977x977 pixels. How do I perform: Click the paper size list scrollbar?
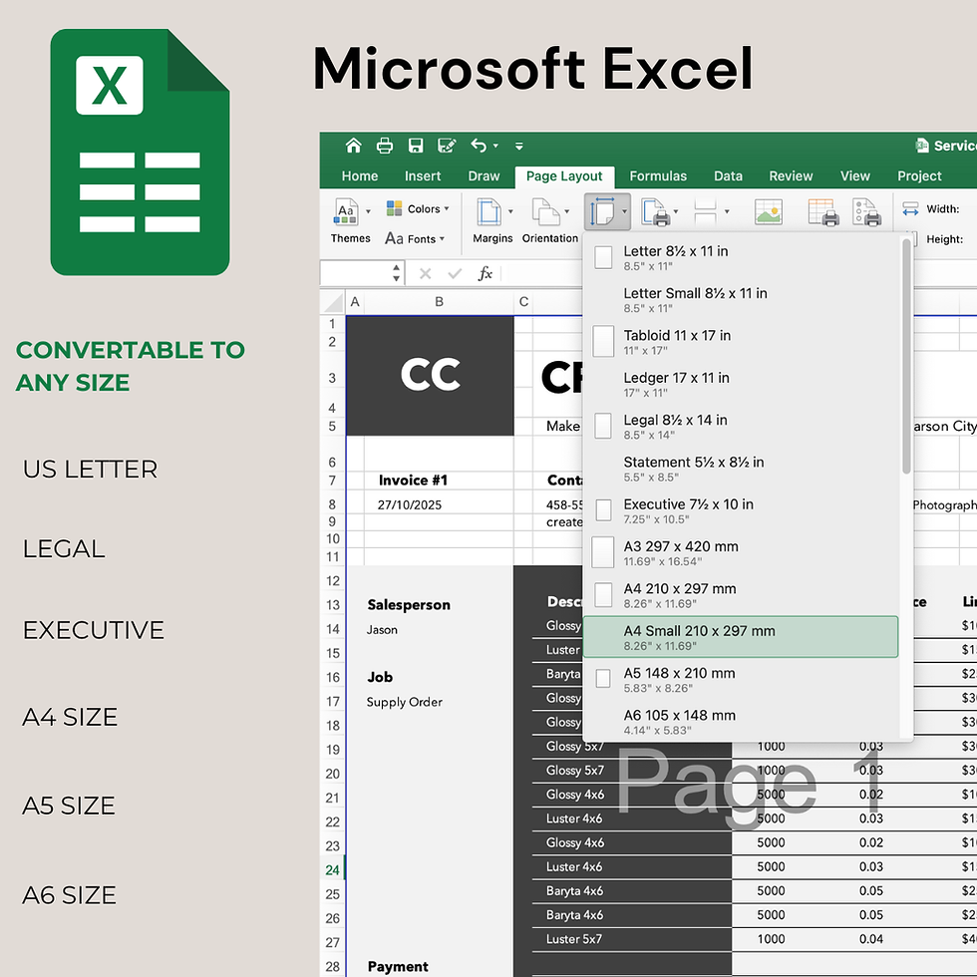pos(906,357)
